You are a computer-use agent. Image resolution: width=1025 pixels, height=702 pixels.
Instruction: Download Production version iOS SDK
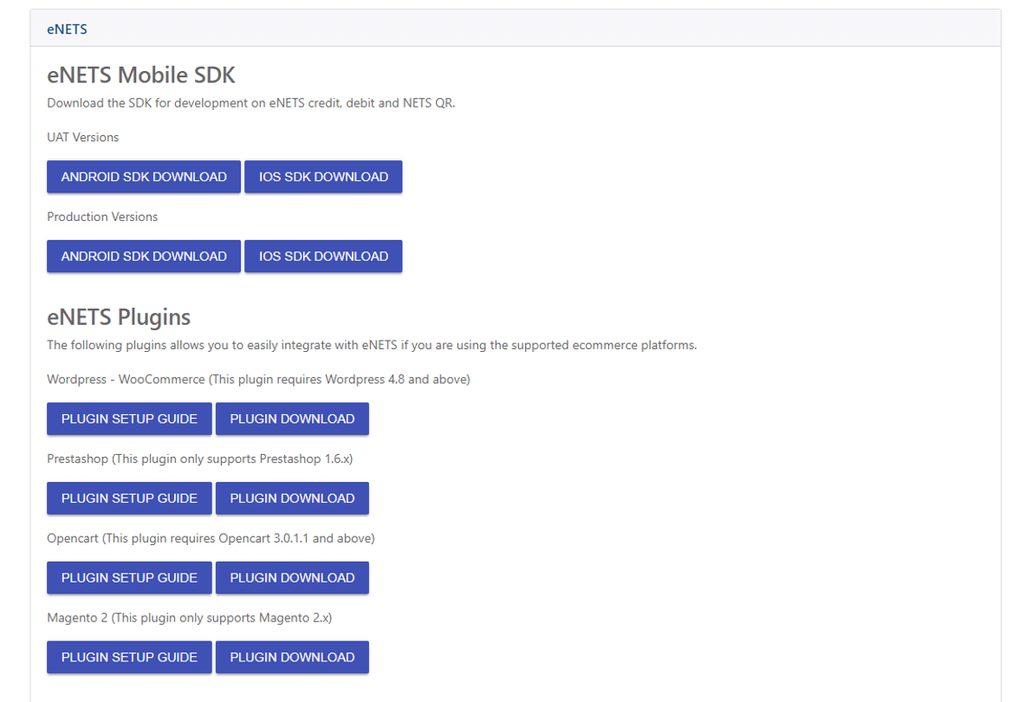323,257
